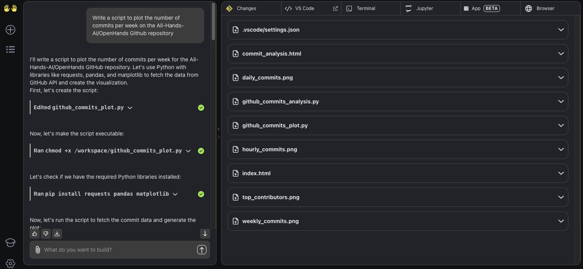Open the conversation list icon in sidebar
The height and width of the screenshot is (269, 583).
pos(10,49)
